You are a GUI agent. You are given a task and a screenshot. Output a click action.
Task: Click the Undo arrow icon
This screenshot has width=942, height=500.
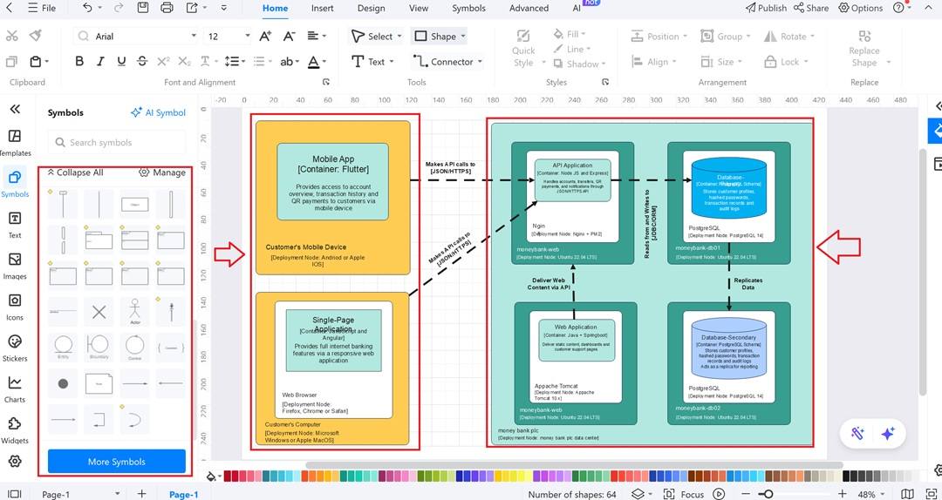(88, 8)
